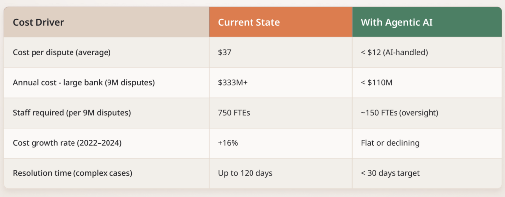This screenshot has height=197, width=505.
Task: Click the orange Current State header
Action: [249, 22]
